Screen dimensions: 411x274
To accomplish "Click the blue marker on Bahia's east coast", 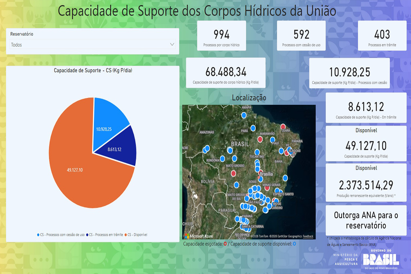I will coord(285,178).
